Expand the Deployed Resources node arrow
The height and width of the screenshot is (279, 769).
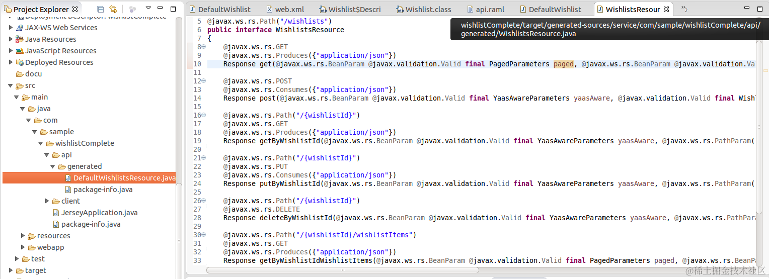click(x=11, y=62)
